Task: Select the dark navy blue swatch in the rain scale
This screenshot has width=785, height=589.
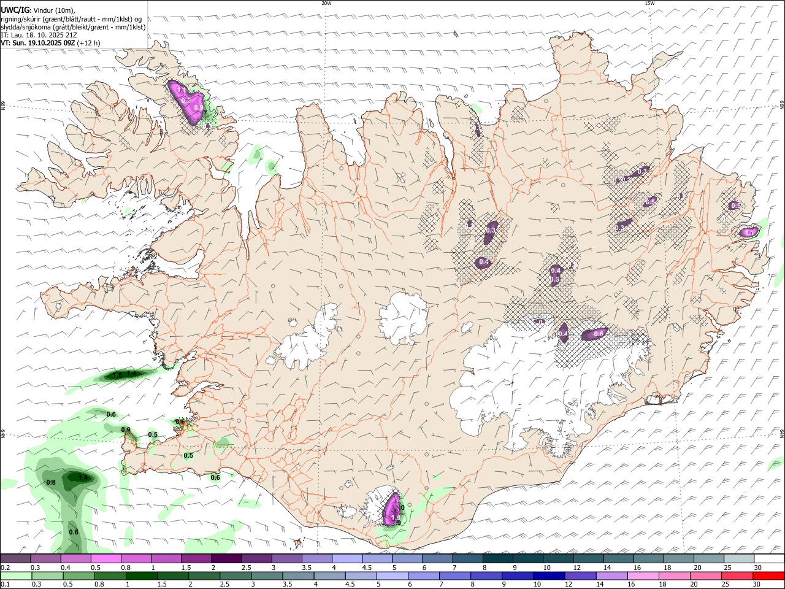Action: pyautogui.click(x=548, y=576)
